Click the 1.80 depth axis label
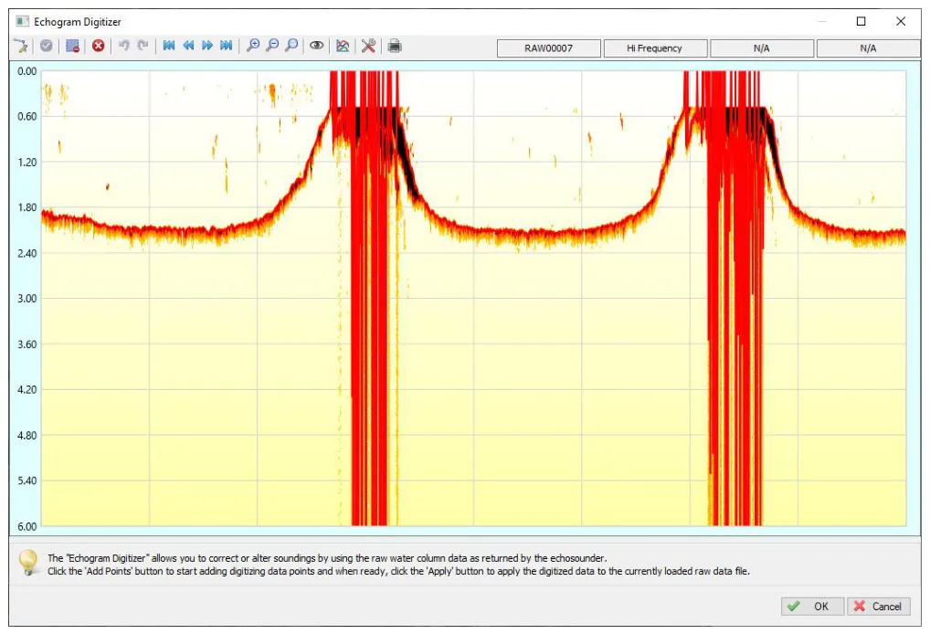This screenshot has width=930, height=634. coord(26,207)
